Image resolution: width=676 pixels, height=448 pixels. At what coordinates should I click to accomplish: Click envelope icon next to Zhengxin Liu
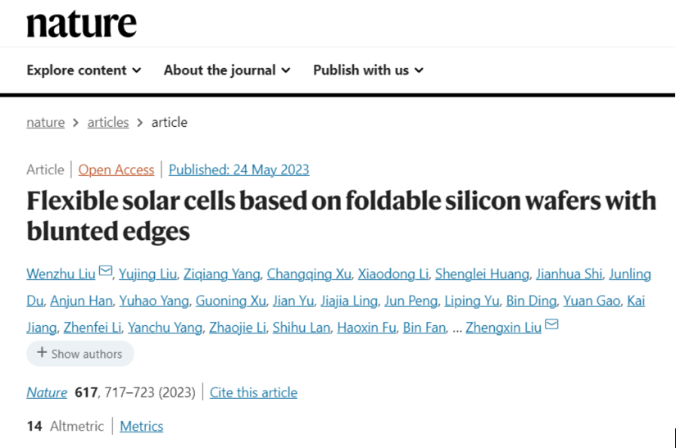tap(551, 326)
